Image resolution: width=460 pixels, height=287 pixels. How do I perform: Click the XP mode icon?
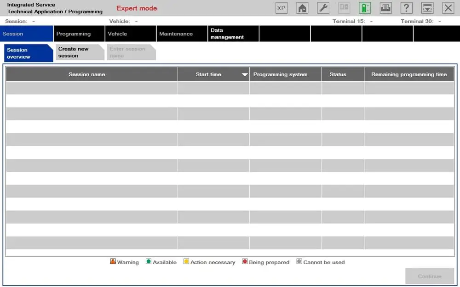tap(282, 8)
